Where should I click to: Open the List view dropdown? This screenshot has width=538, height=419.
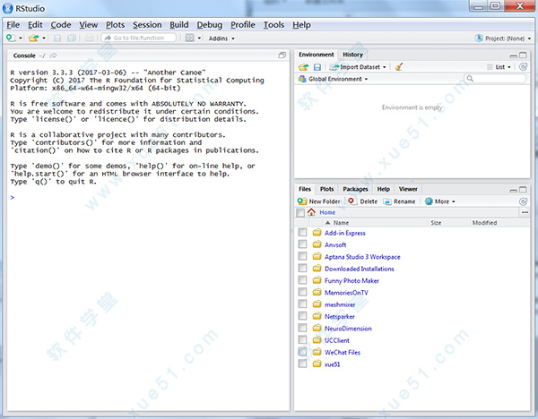499,67
